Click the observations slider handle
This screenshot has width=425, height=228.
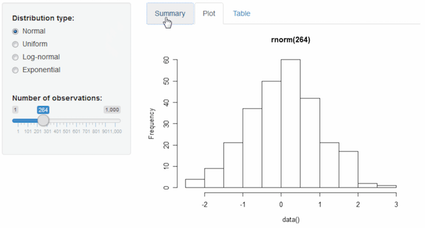click(43, 121)
